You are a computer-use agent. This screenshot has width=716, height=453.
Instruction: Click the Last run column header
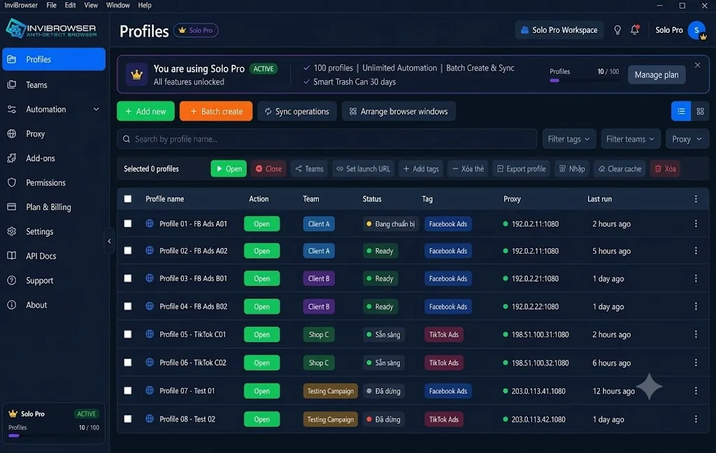point(599,199)
